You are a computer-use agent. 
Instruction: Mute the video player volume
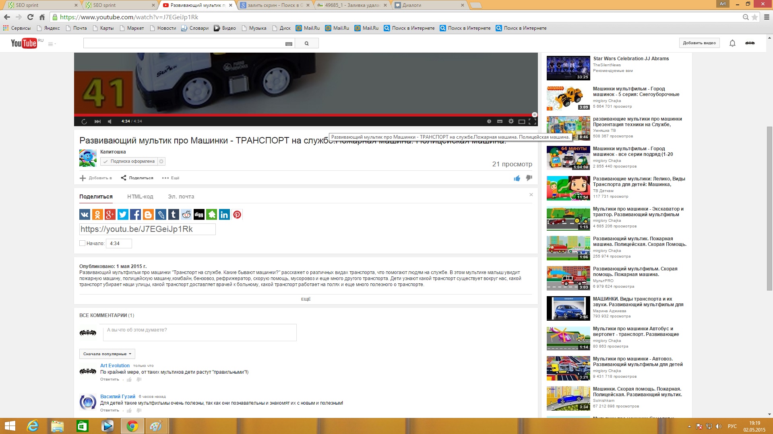[x=110, y=121]
